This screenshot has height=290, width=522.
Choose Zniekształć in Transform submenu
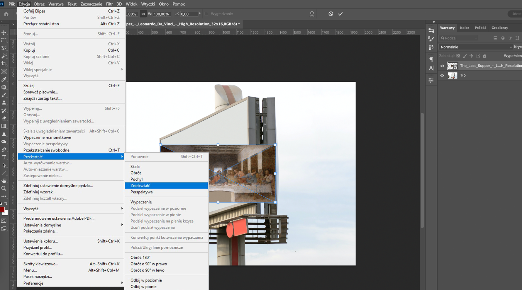click(x=166, y=185)
